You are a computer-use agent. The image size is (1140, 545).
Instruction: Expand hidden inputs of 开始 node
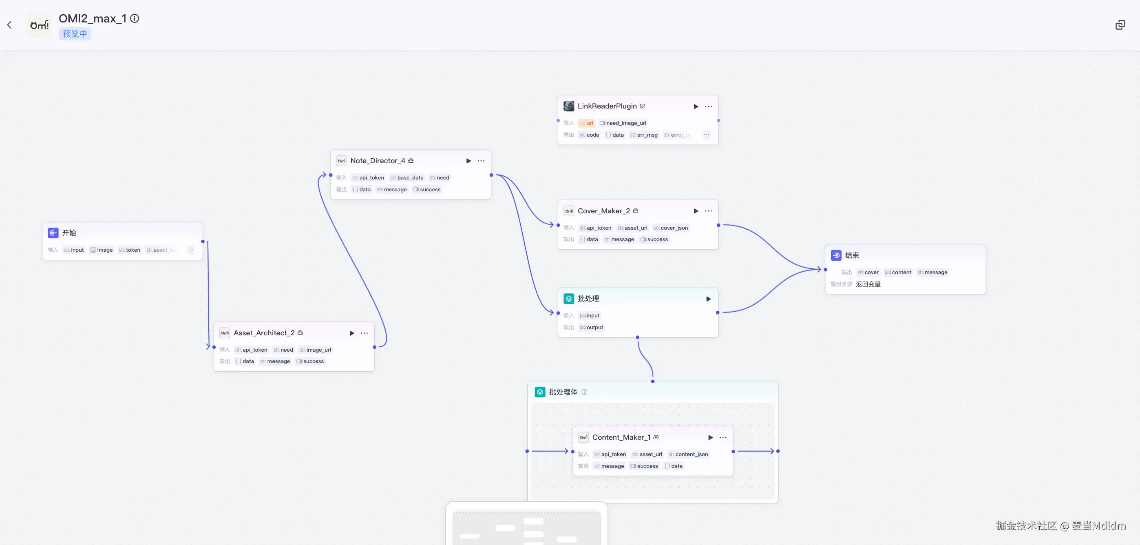tap(191, 250)
